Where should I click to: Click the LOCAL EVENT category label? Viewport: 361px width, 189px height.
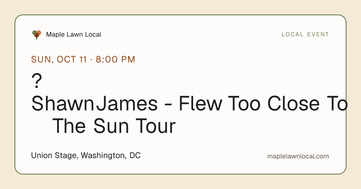click(x=305, y=34)
